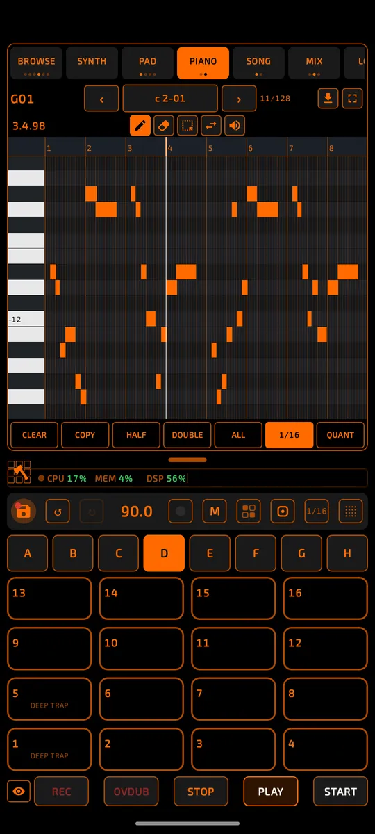Screen dimensions: 375x834
Task: Click the REC button
Action: (x=61, y=791)
